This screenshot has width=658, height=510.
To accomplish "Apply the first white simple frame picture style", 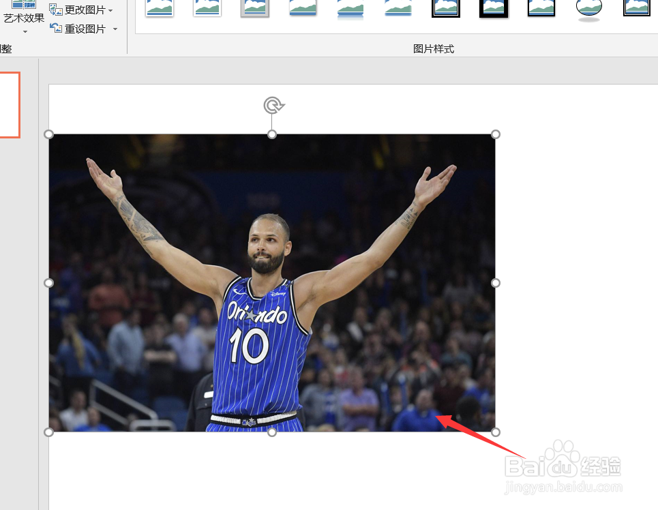I will pos(160,7).
